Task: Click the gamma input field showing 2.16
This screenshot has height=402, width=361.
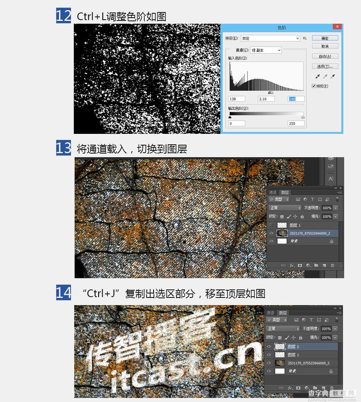Action: click(x=266, y=99)
